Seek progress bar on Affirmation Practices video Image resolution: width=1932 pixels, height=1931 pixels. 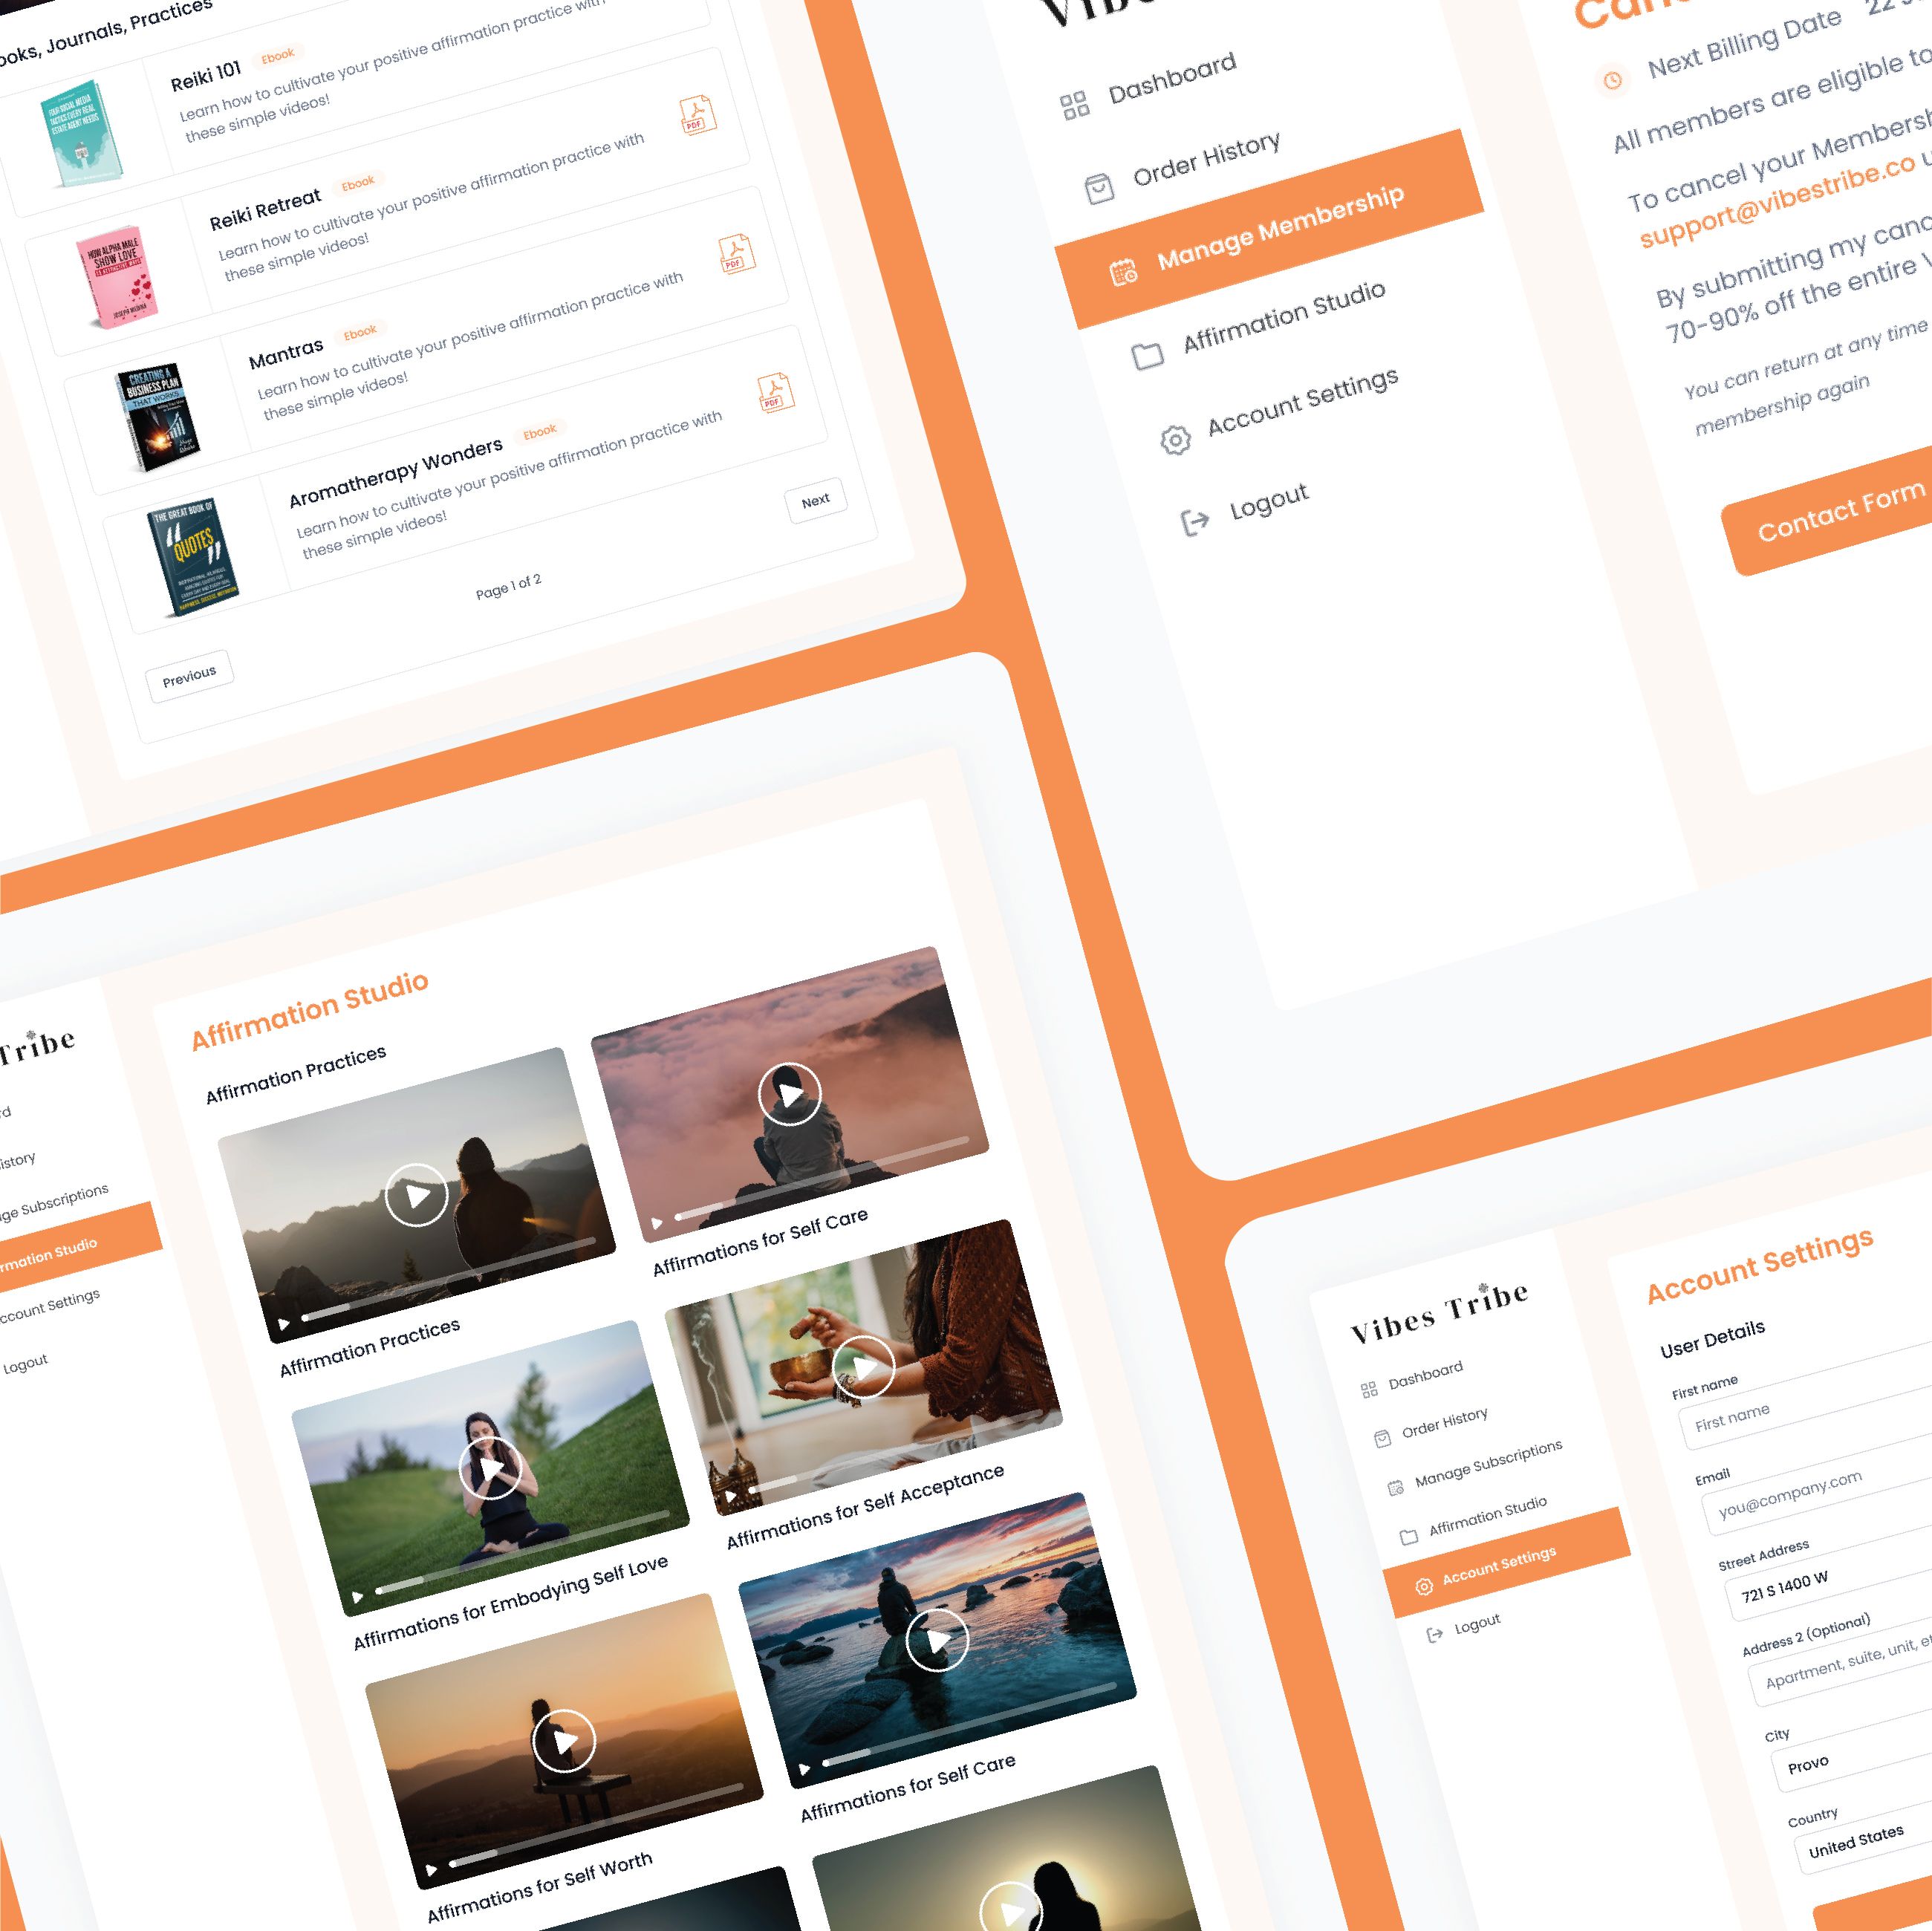(x=448, y=1278)
